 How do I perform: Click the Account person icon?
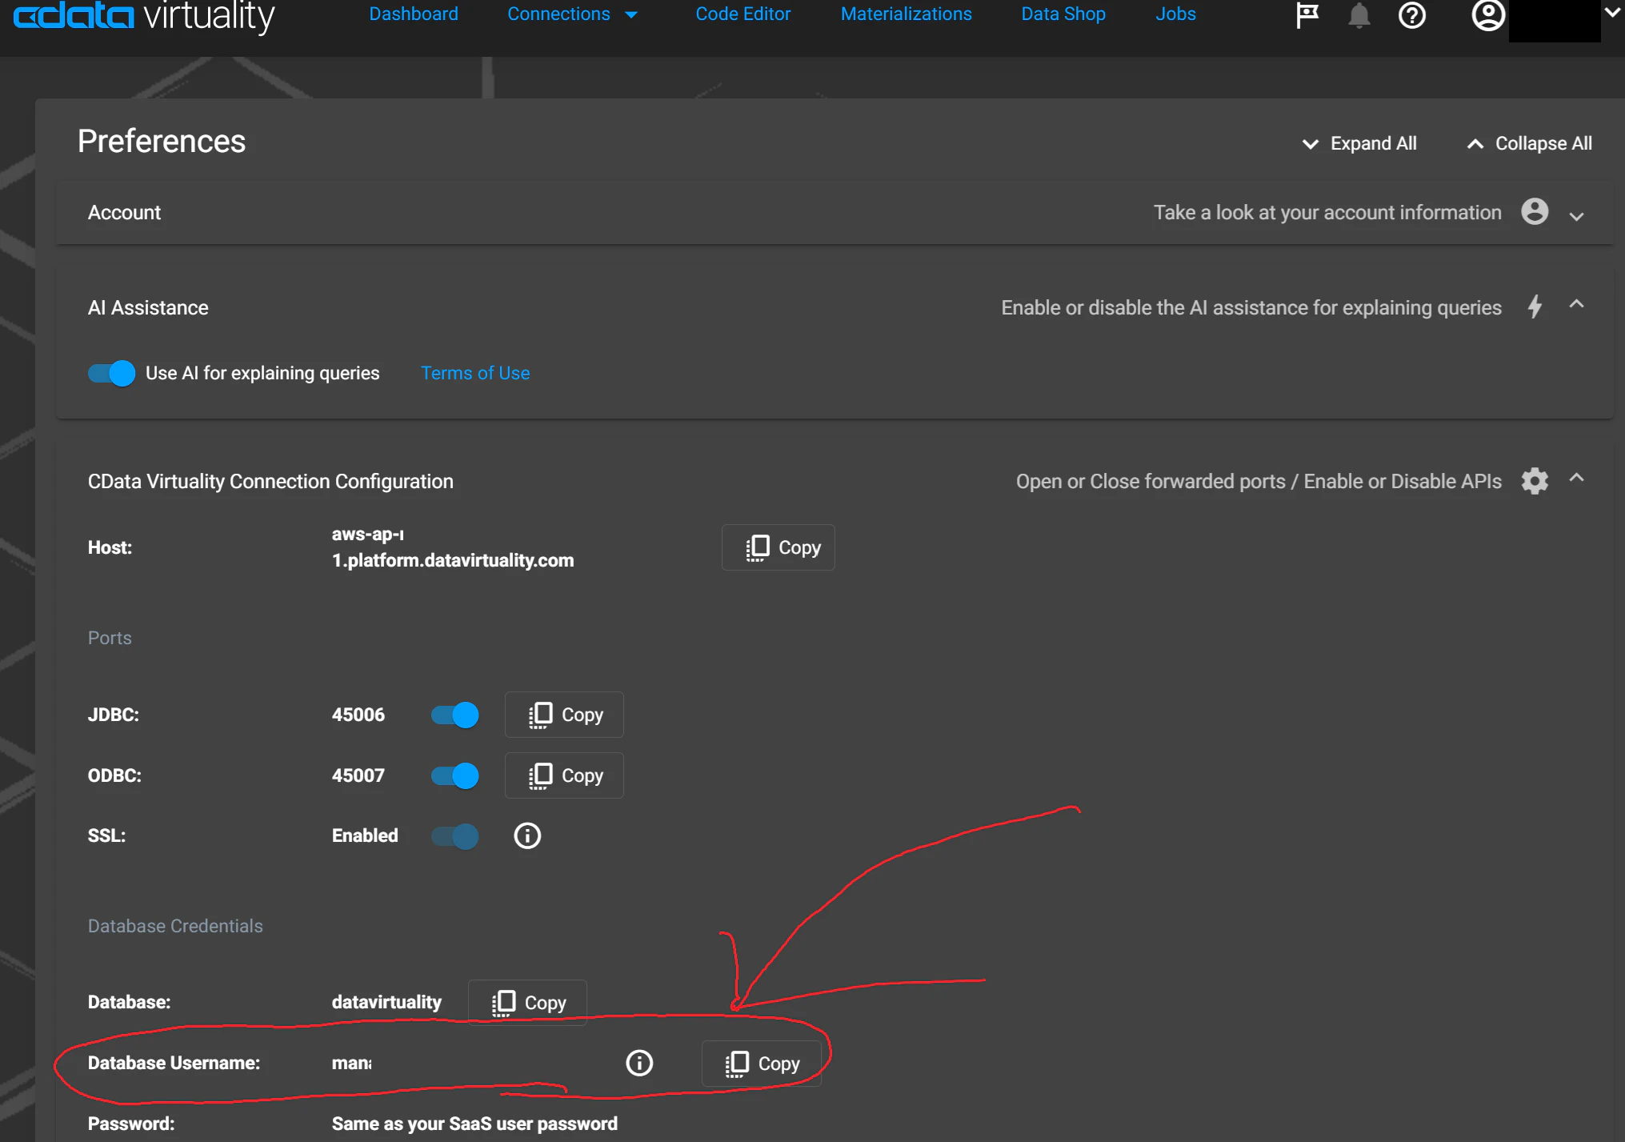click(1535, 212)
